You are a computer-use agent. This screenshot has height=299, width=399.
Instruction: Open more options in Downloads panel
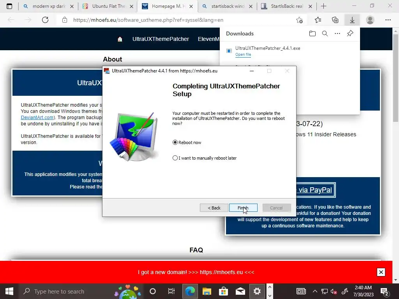(337, 33)
